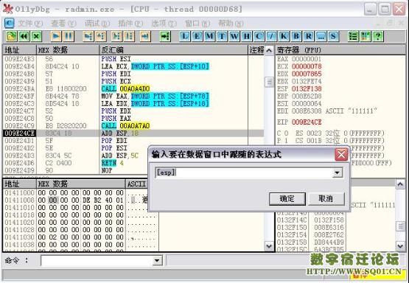Viewport: 409px width, 283px height.
Task: Click the Step over toolbar icon
Action: click(101, 36)
